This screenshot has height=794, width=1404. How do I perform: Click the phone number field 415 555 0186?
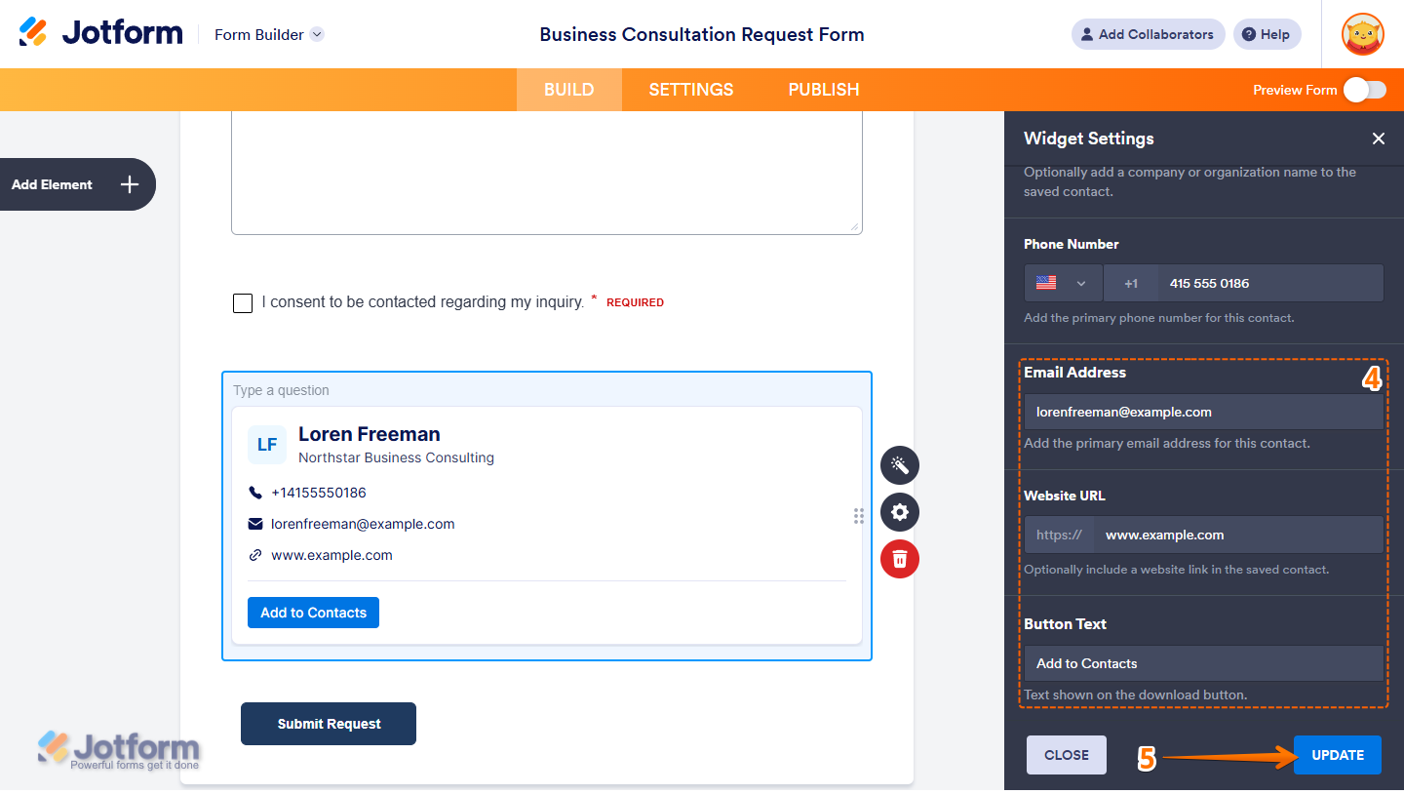point(1270,283)
